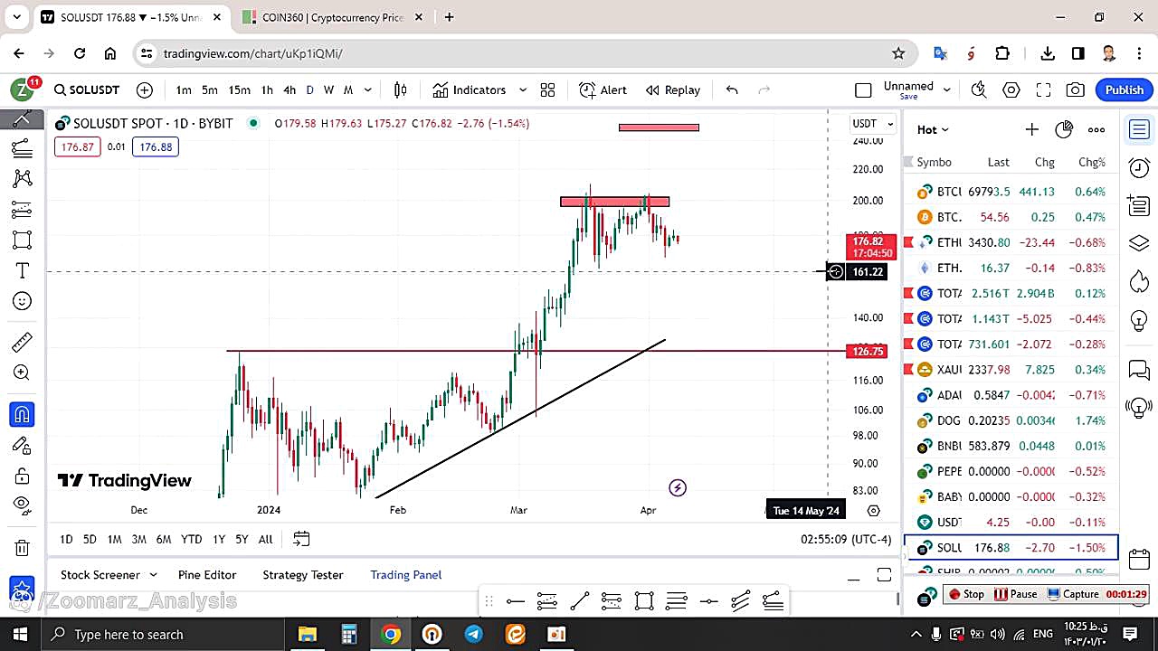Select the 6M date range
The height and width of the screenshot is (651, 1158).
pyautogui.click(x=164, y=539)
